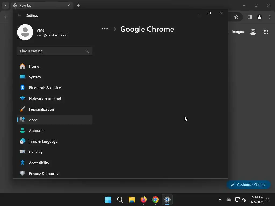275x206 pixels.
Task: Open the Accessibility settings page
Action: tap(55, 163)
